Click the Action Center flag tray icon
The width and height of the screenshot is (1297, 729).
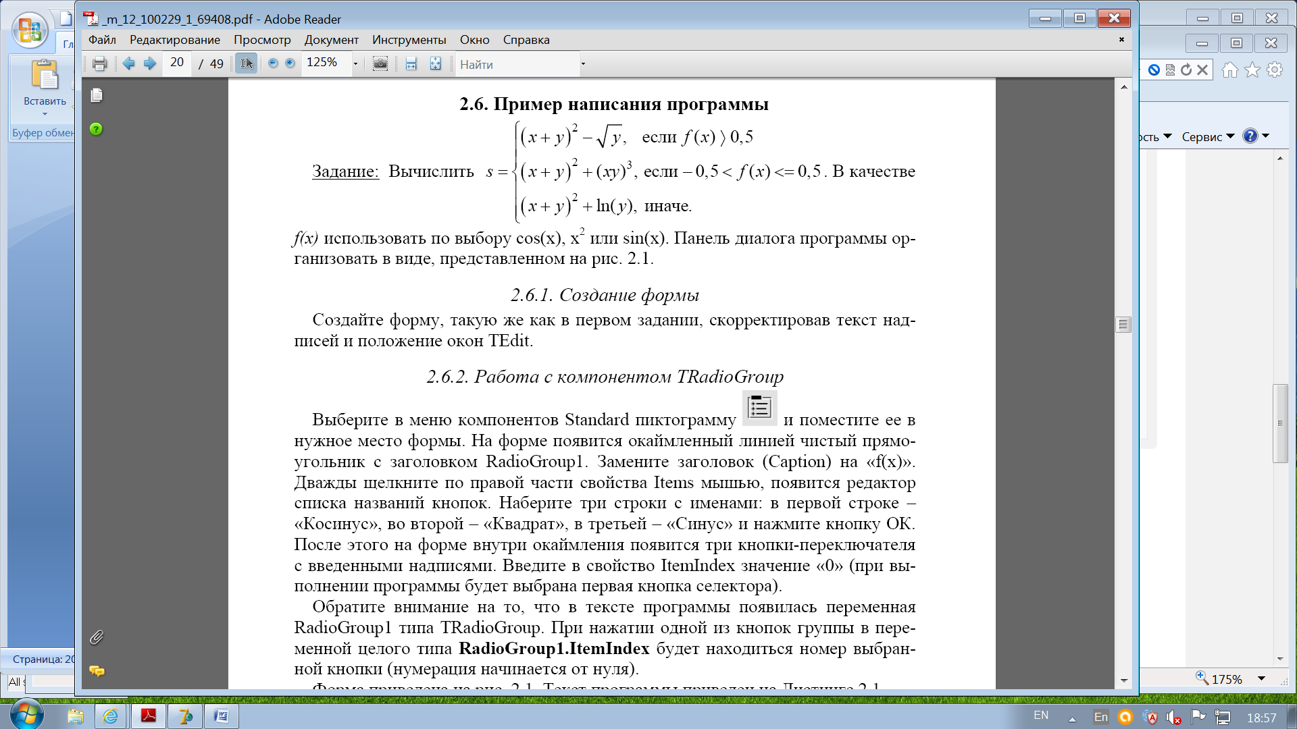tap(1198, 717)
